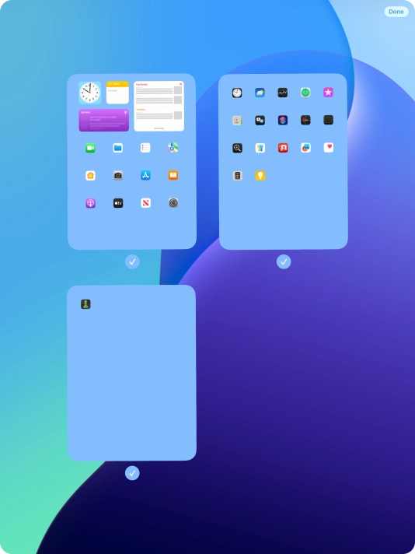
Task: Toggle checkmark under third home screen page
Action: pyautogui.click(x=132, y=473)
